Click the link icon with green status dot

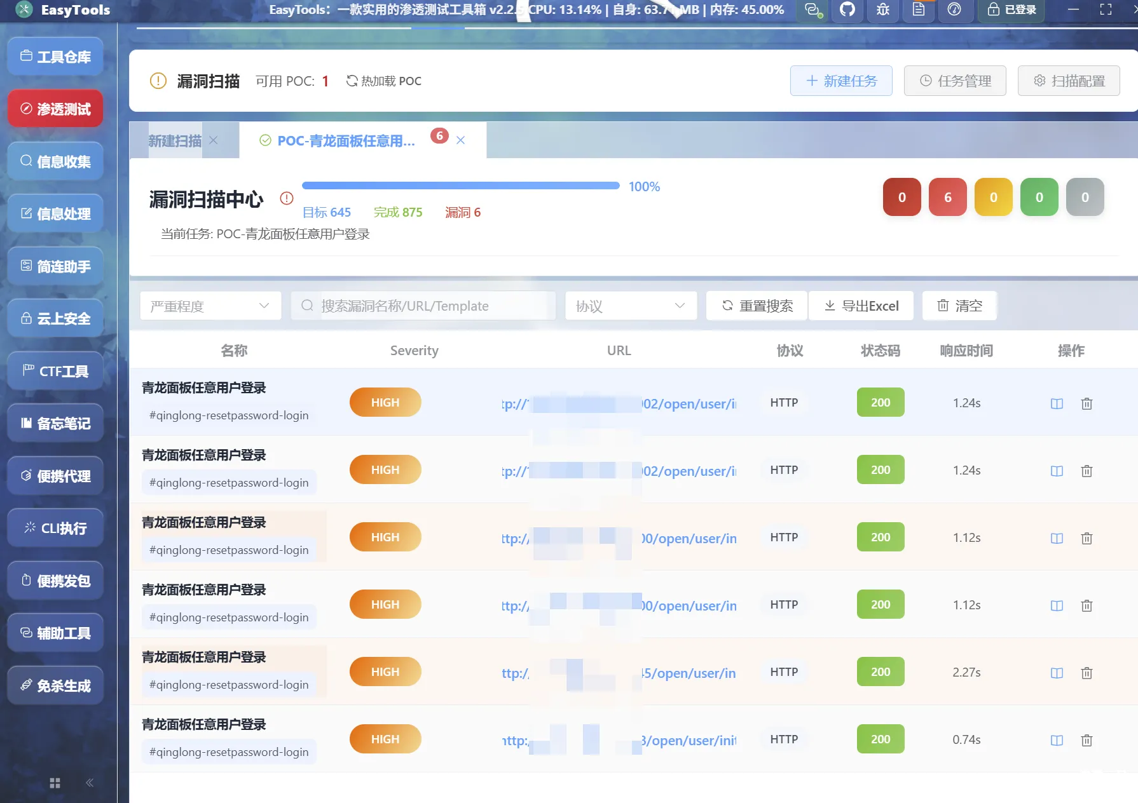[x=812, y=10]
